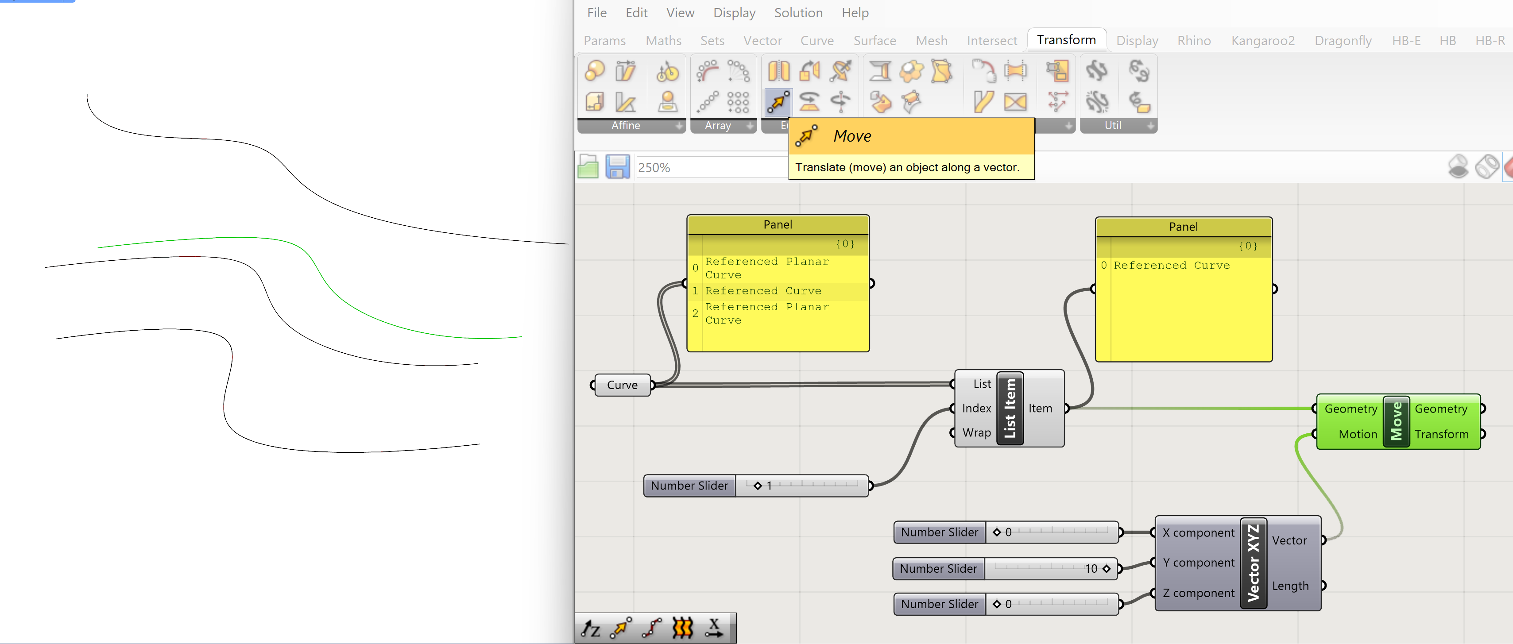Expand the Util panel dropdown
The width and height of the screenshot is (1513, 644).
(x=1150, y=126)
